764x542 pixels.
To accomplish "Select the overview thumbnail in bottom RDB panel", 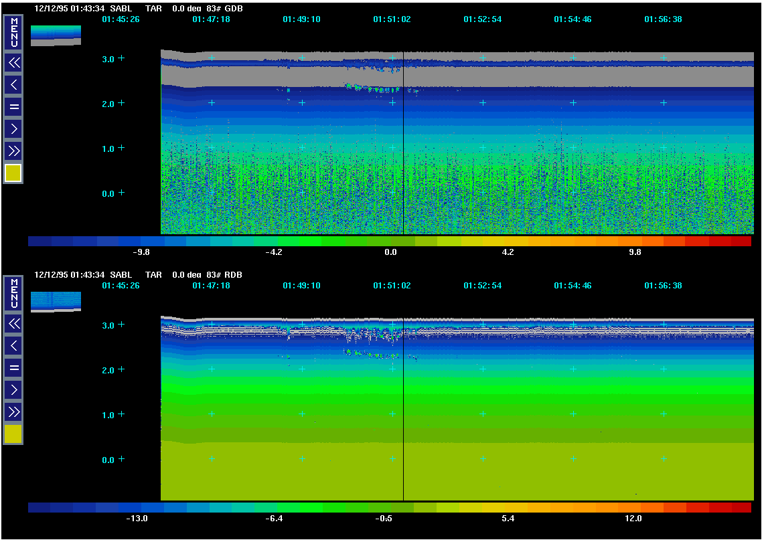I will click(56, 302).
